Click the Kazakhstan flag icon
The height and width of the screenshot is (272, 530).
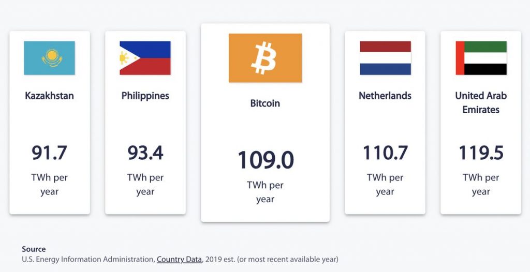[x=49, y=58]
